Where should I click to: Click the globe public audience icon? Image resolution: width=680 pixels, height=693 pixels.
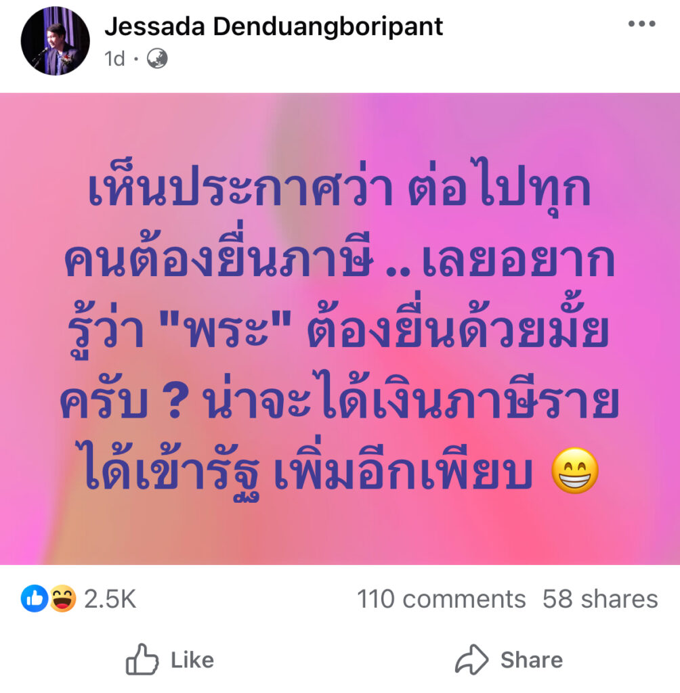pyautogui.click(x=157, y=58)
